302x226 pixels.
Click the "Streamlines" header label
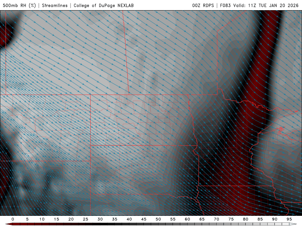(55, 5)
